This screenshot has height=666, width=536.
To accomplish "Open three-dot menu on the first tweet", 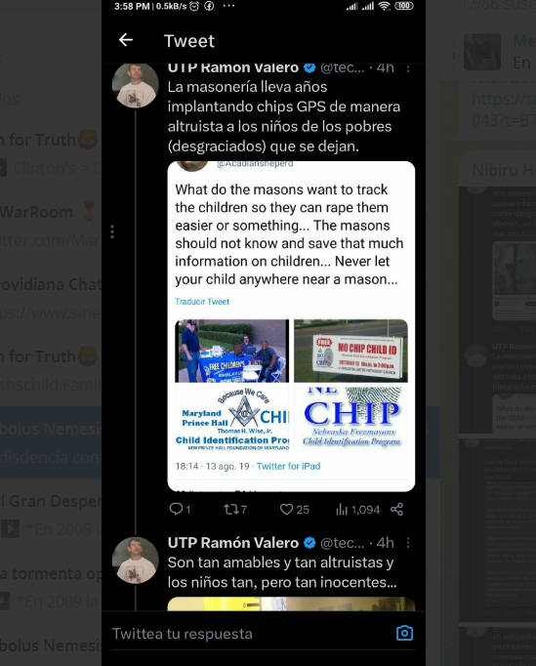I will pos(408,68).
